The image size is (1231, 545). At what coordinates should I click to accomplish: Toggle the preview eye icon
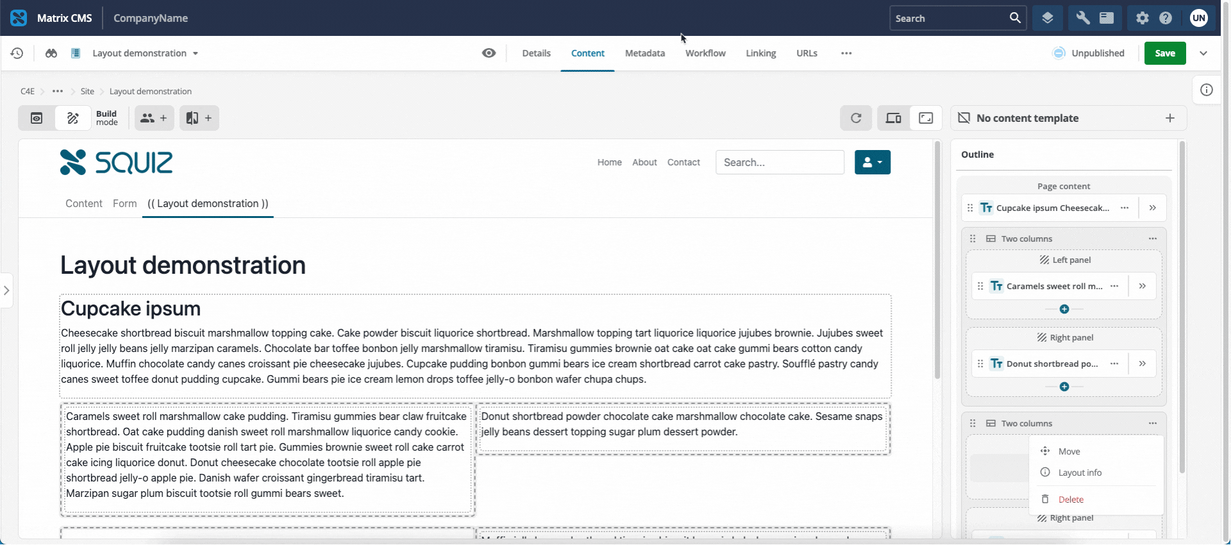coord(489,53)
